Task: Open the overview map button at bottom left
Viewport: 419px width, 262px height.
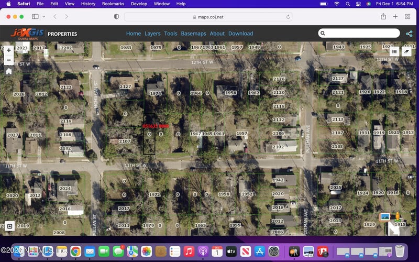Action: point(9,226)
